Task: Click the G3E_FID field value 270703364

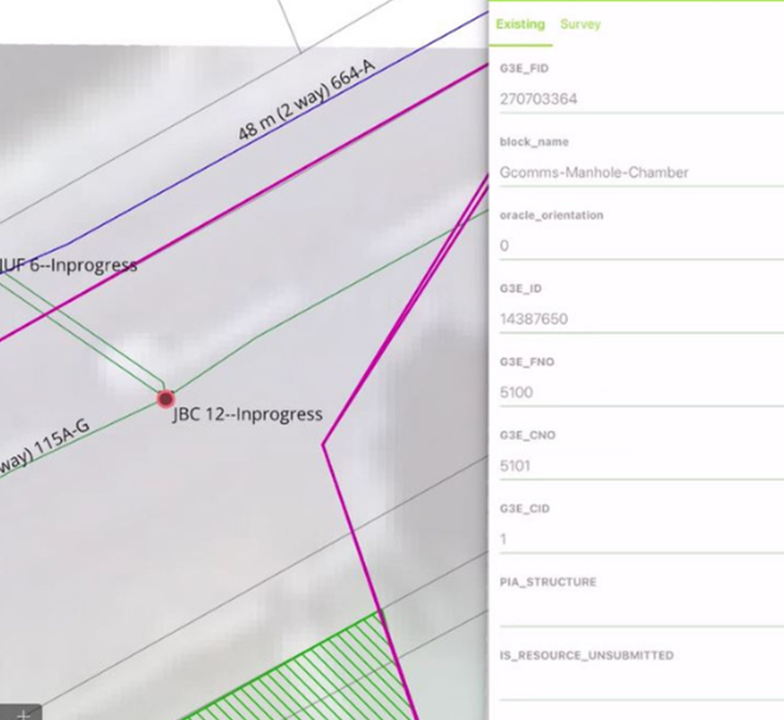Action: [633, 98]
